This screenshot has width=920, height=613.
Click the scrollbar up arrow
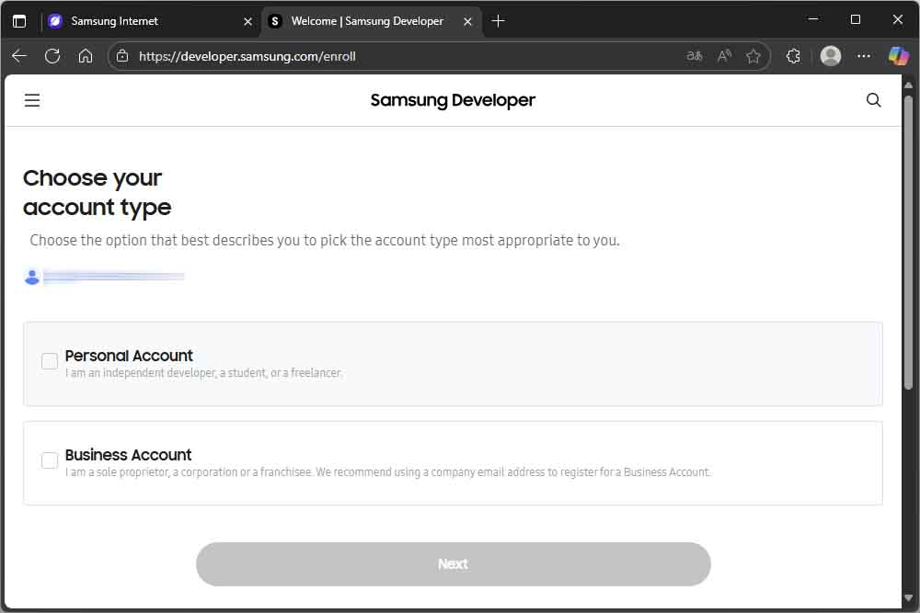[x=908, y=85]
